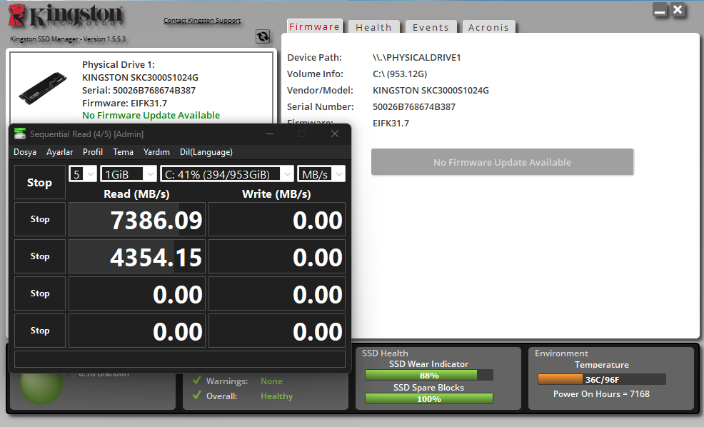Click Stop button beside 7386.09 read result
Viewport: 704px width, 427px height.
click(x=40, y=219)
